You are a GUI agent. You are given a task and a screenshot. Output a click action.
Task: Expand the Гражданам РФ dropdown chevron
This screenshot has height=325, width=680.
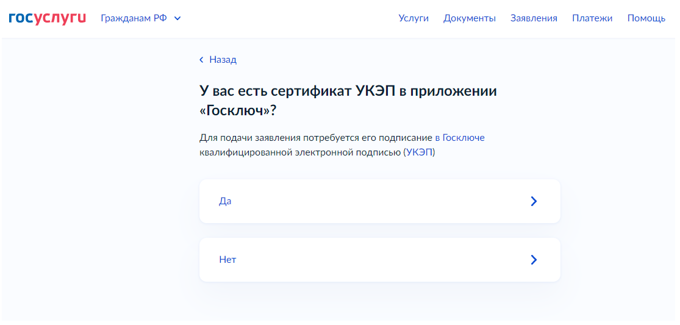pos(177,19)
